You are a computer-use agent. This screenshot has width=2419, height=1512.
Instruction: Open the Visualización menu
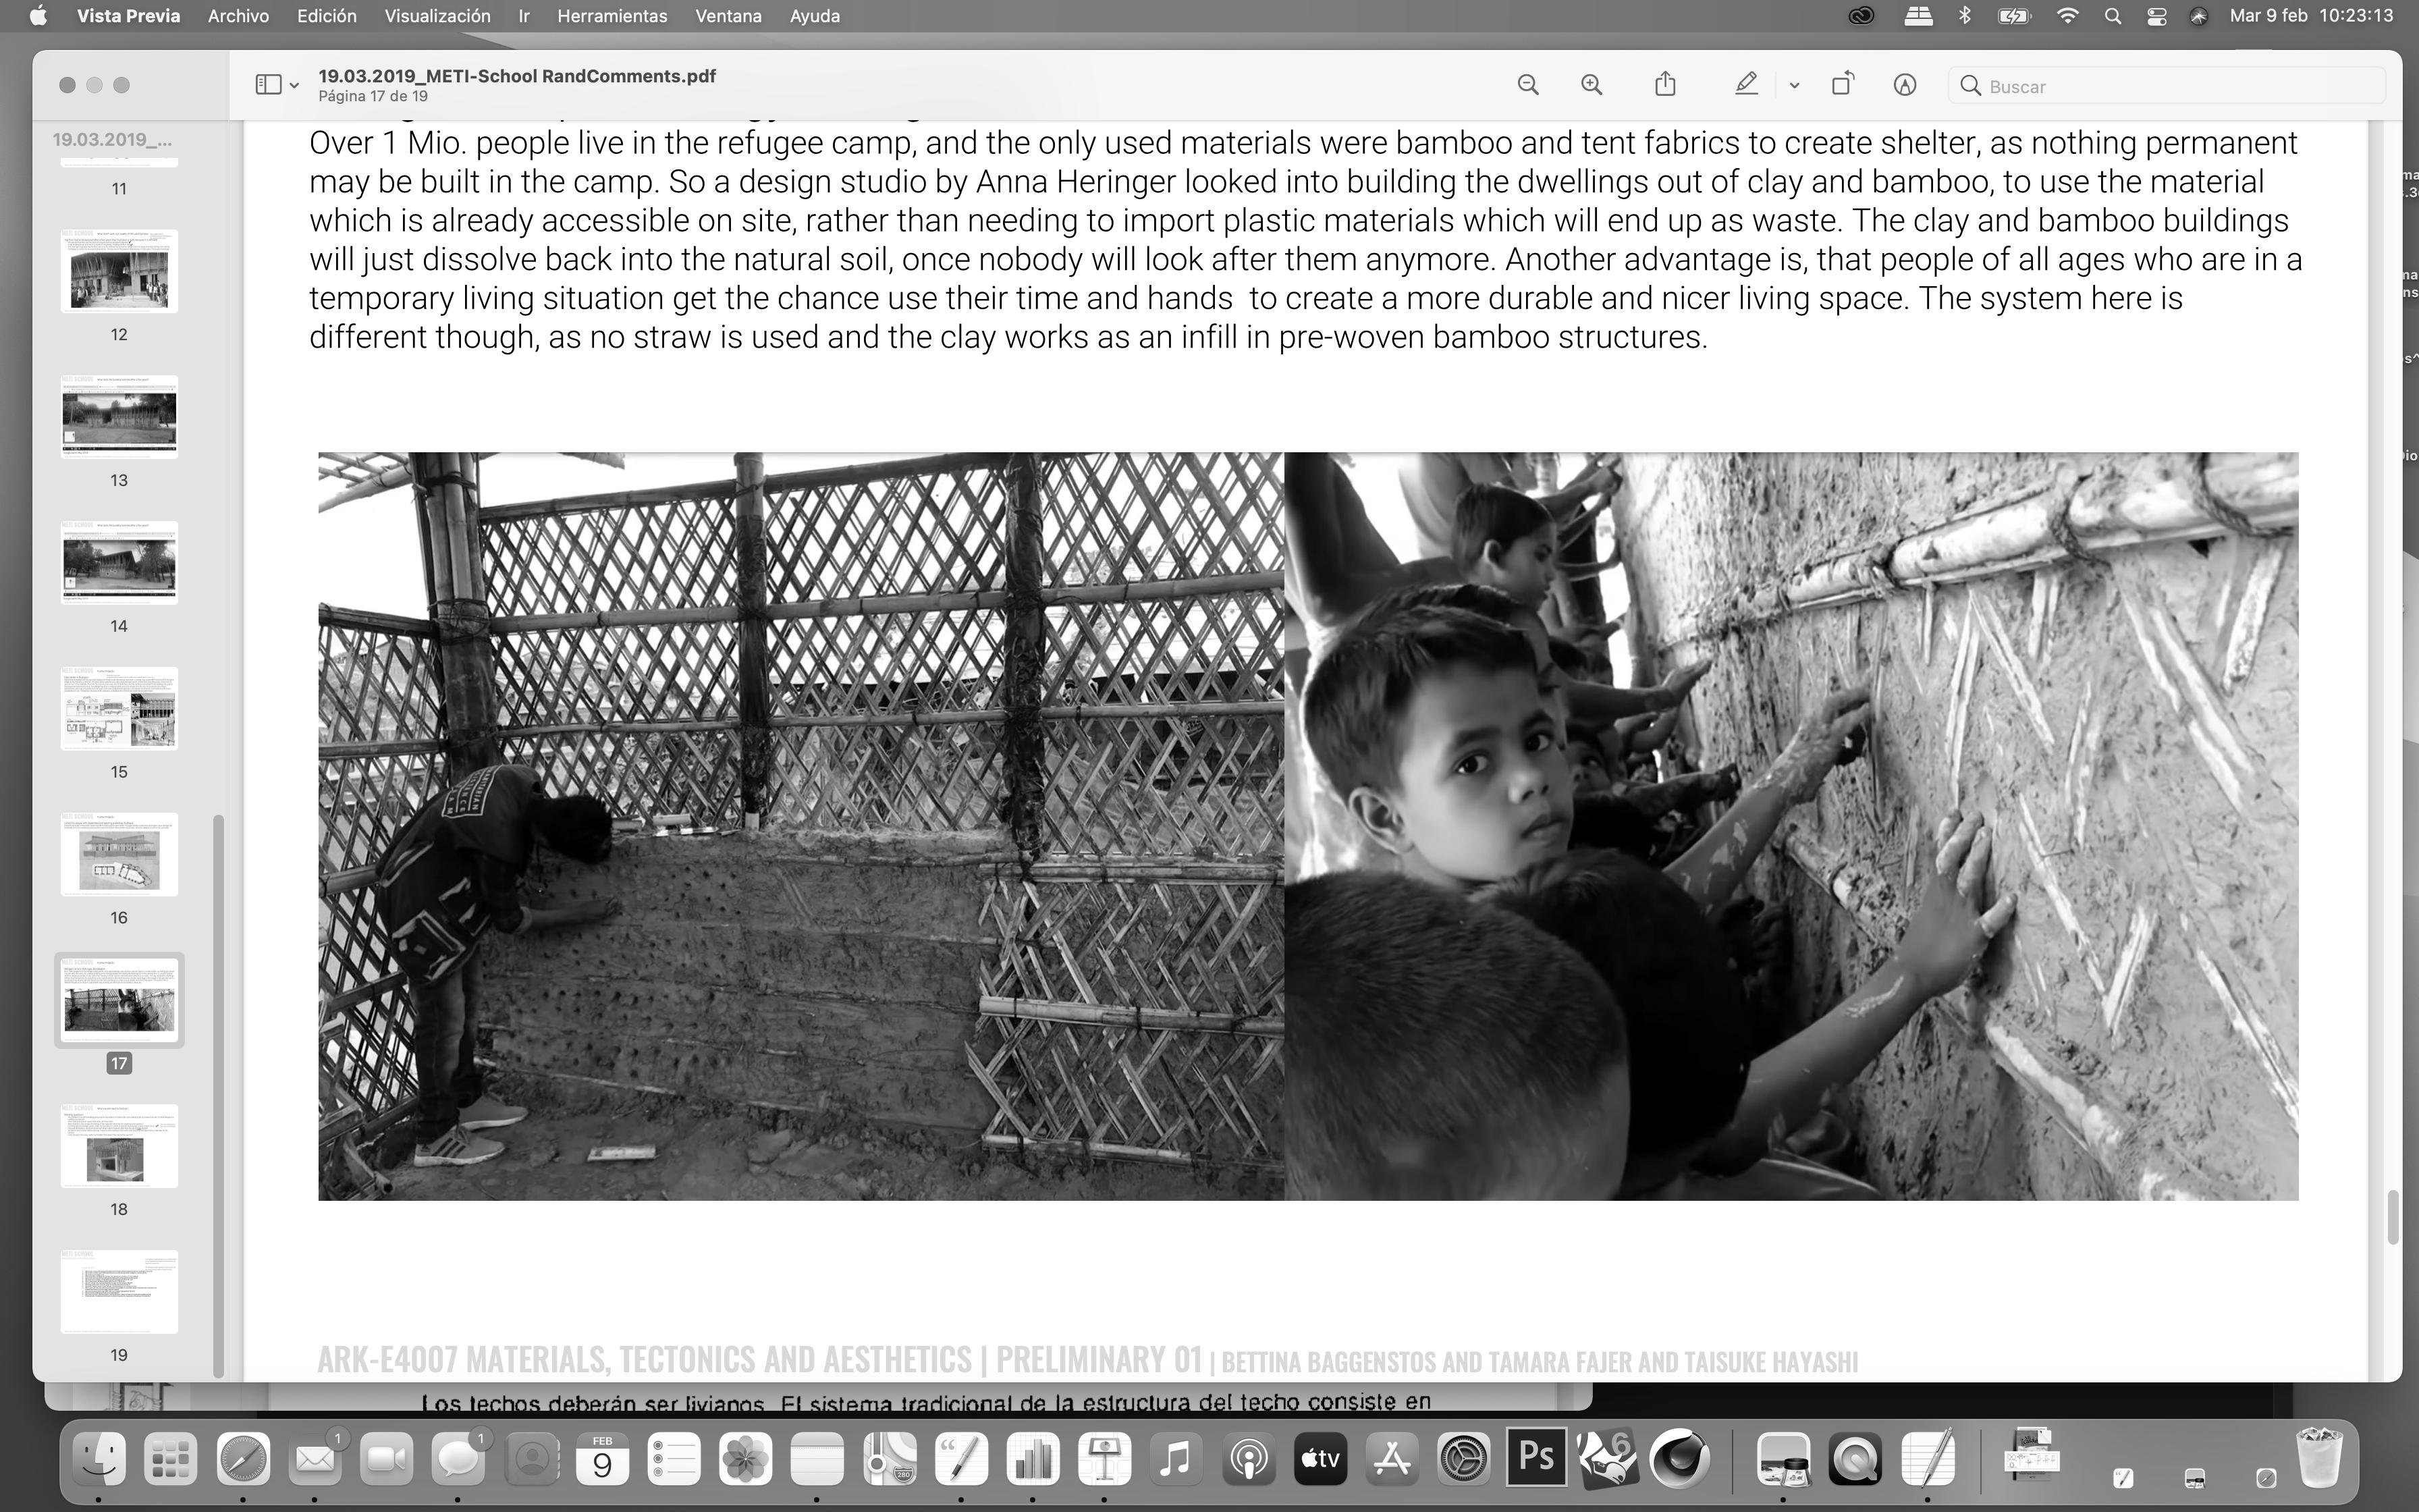click(x=437, y=16)
